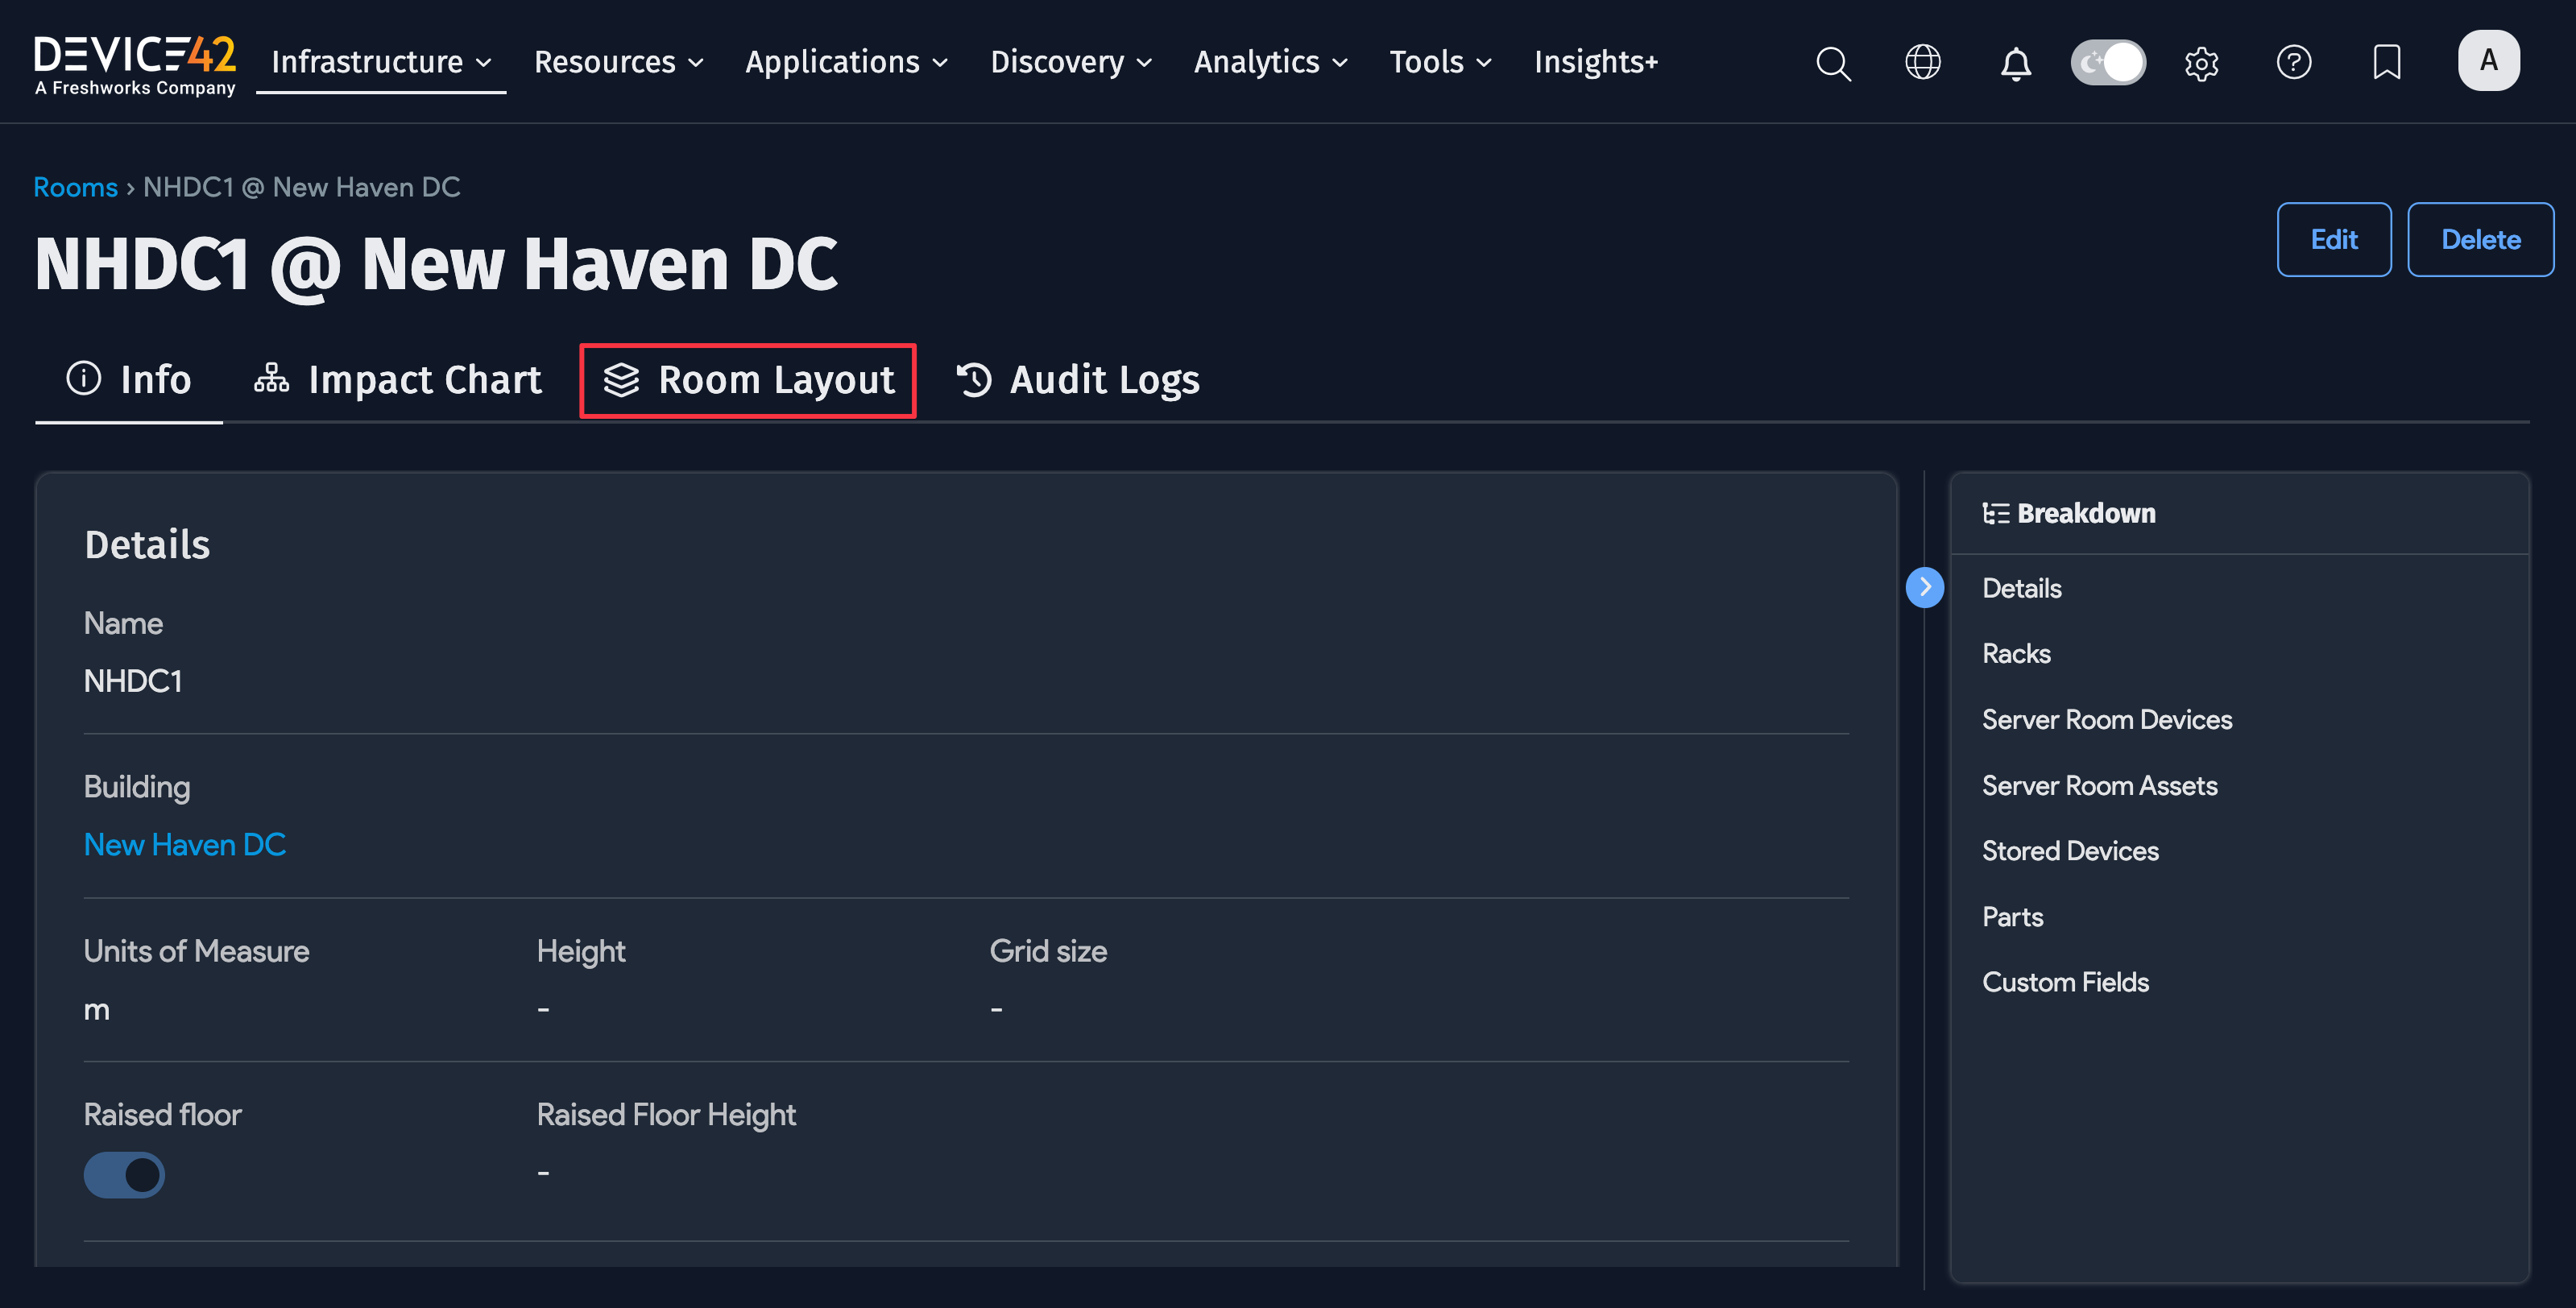
Task: Select Stored Devices in the Breakdown list
Action: click(2069, 850)
